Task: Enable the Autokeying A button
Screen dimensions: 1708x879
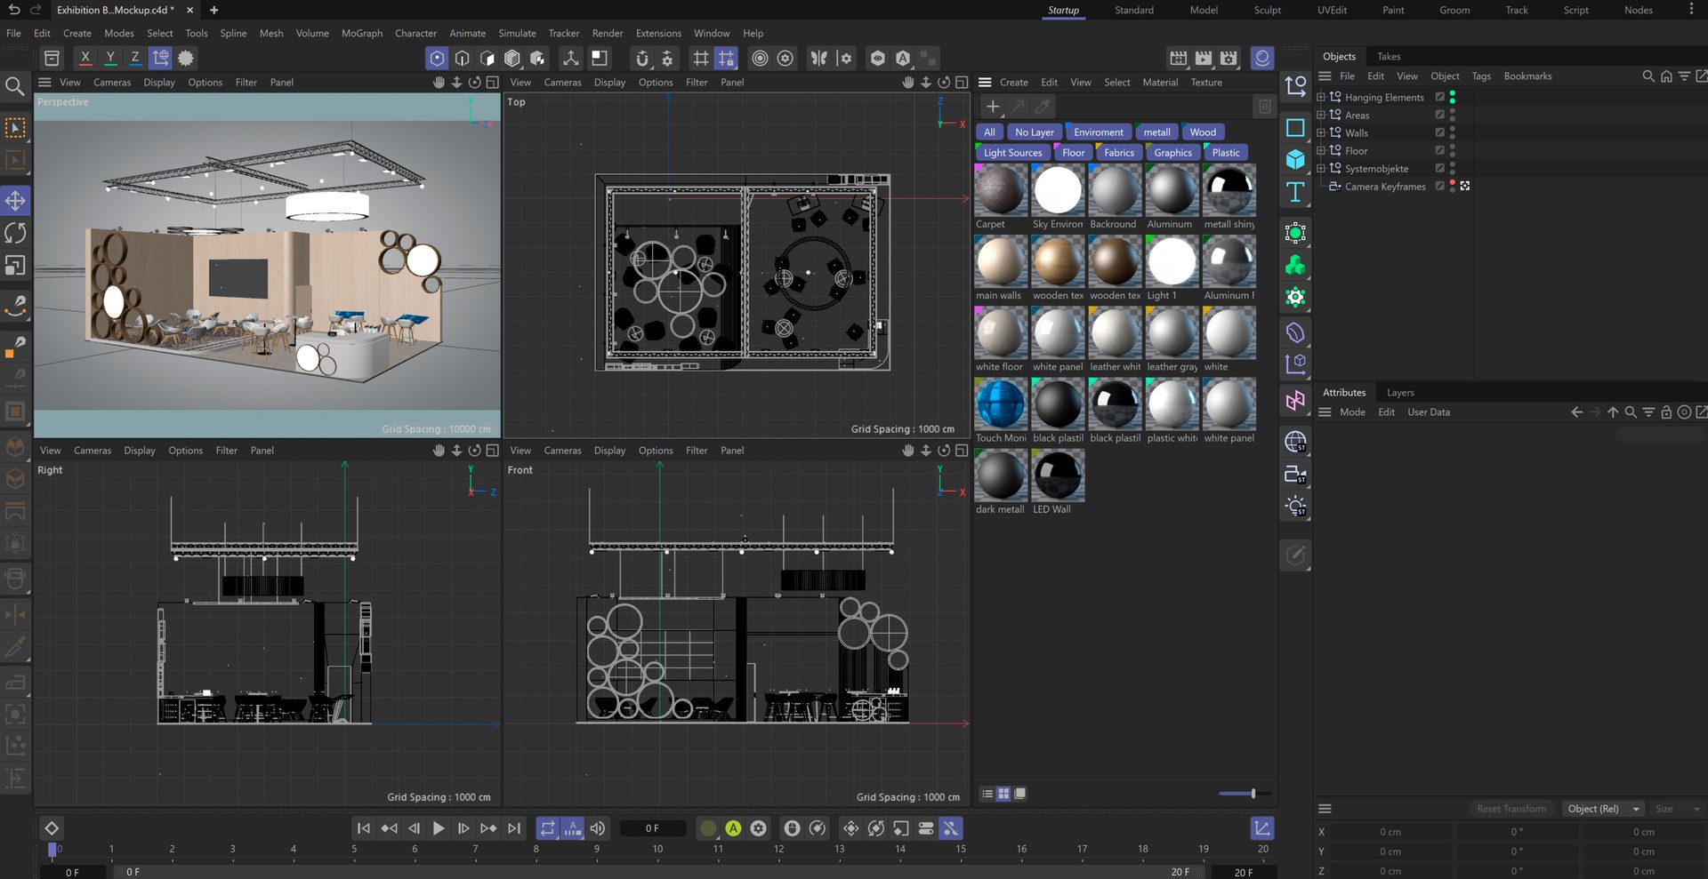Action: click(x=733, y=828)
